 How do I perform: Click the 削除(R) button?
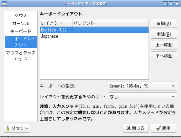[x=164, y=34]
